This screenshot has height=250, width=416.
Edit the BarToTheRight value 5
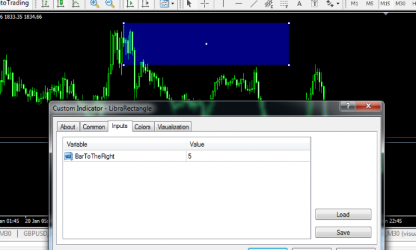pos(248,156)
